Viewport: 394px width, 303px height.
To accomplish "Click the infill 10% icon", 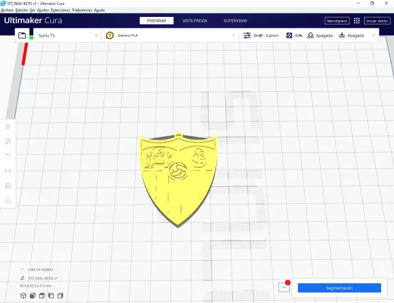I will (x=289, y=35).
